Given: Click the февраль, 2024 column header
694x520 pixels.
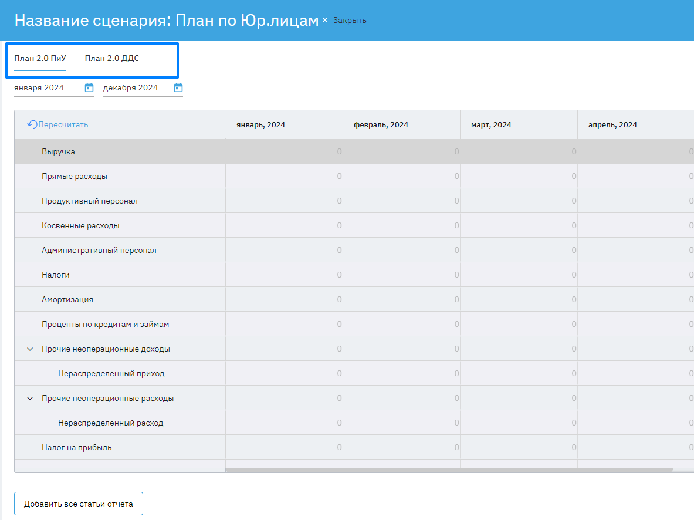Looking at the screenshot, I should pyautogui.click(x=381, y=125).
